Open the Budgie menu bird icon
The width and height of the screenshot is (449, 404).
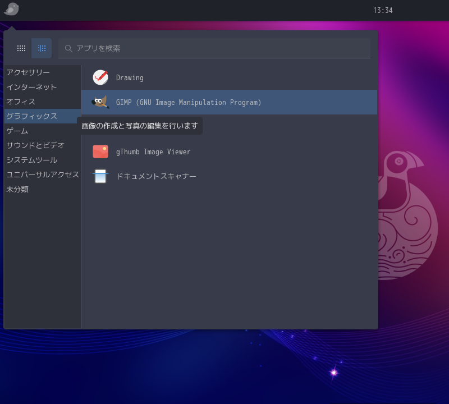(x=11, y=9)
